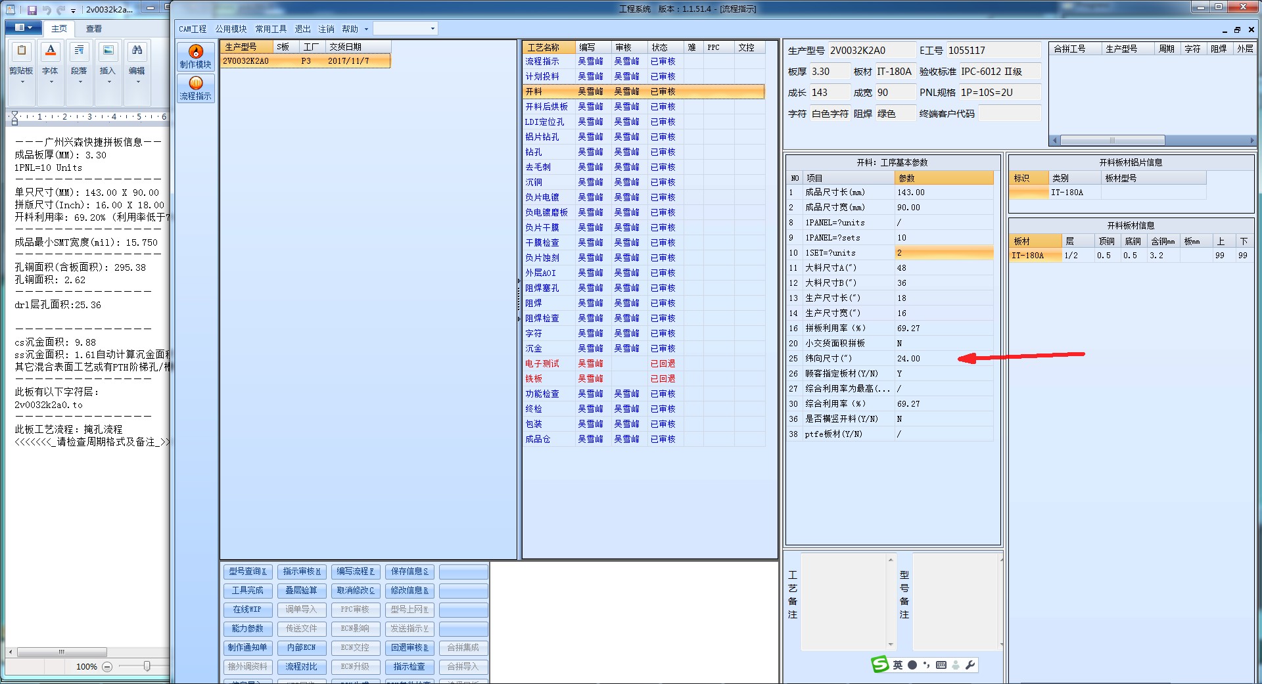Viewport: 1262px width, 684px height.
Task: Click zoom out minus button in WordPad
Action: coord(107,666)
